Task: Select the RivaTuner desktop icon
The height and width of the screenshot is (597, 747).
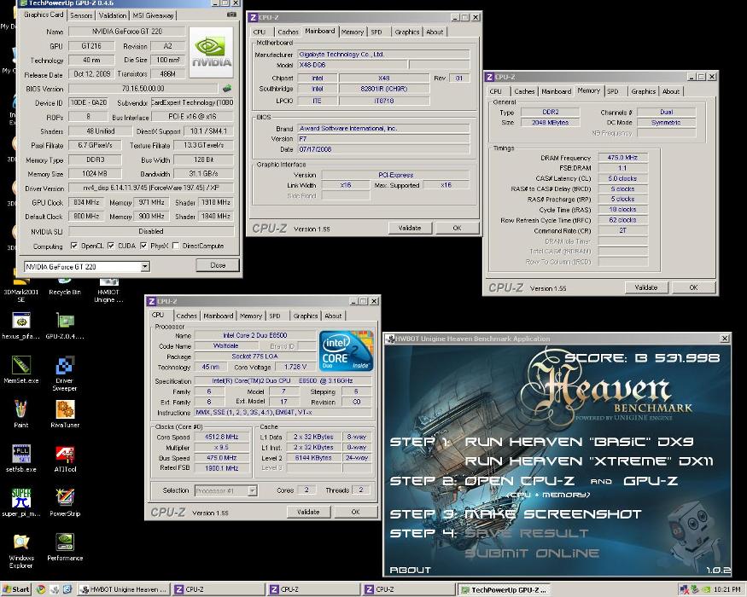Action: point(65,414)
